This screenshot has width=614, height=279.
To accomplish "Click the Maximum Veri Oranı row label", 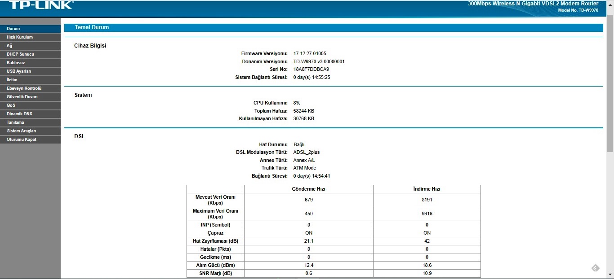I will pos(216,214).
